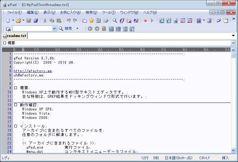Screen dimensions: 238x162
Task: Click the save all icon
Action: pyautogui.click(x=36, y=21)
